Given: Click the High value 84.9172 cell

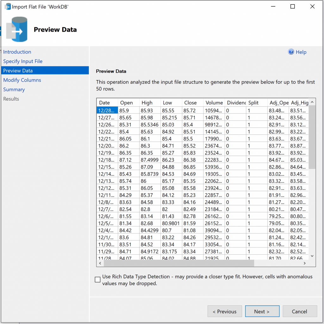Looking at the screenshot, I should coord(150,252).
